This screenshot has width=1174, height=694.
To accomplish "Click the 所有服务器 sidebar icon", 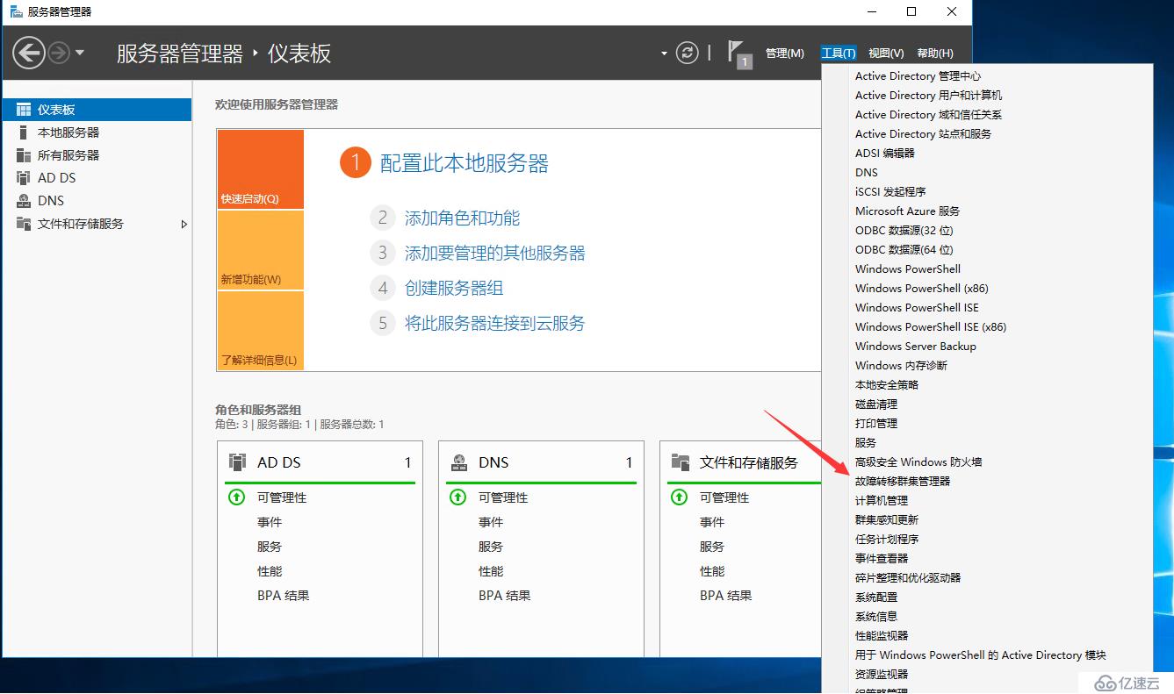I will 24,155.
